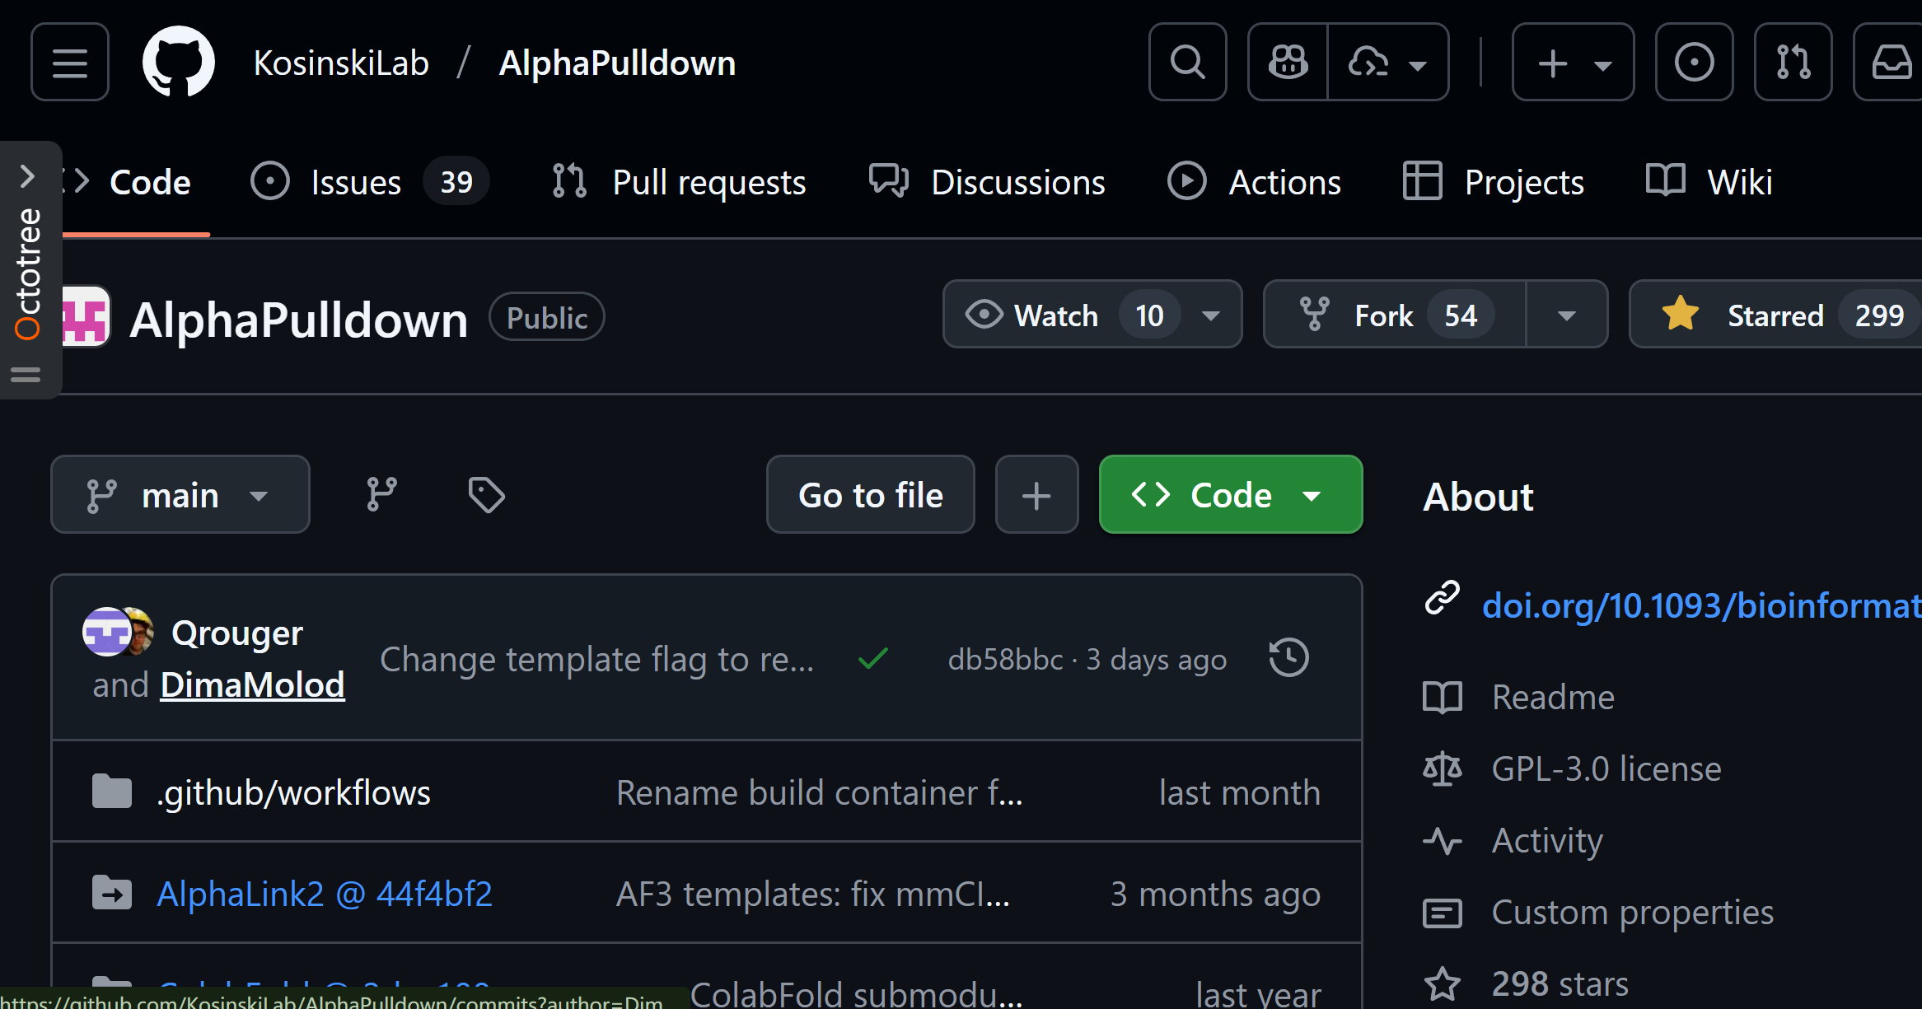1922x1009 pixels.
Task: Open the .github/workflows folder
Action: (x=293, y=792)
